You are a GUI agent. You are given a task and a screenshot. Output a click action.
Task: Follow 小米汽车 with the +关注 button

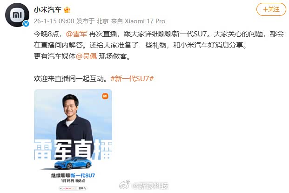[271, 9]
